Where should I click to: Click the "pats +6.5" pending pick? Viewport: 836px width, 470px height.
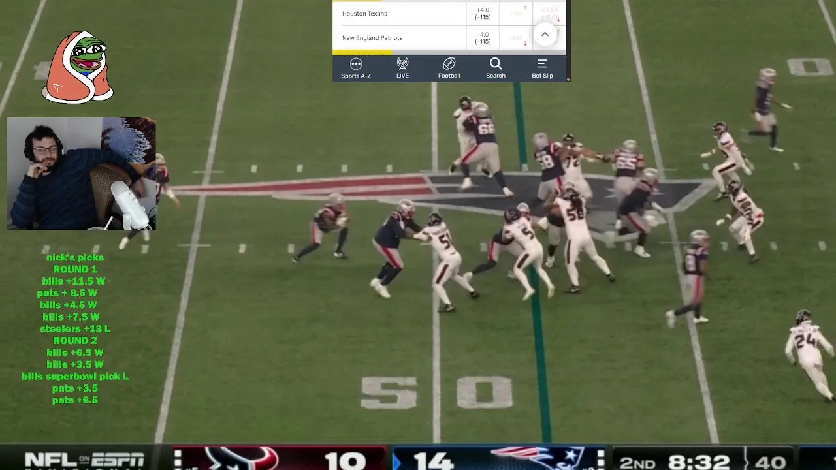[x=75, y=400]
